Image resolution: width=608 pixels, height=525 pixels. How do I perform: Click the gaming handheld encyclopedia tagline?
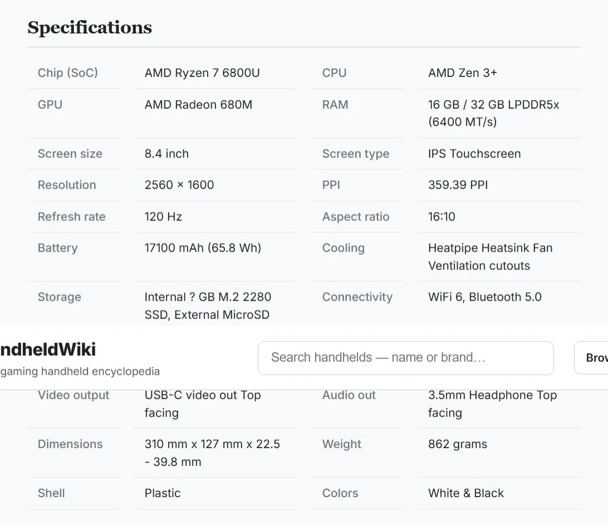[80, 371]
